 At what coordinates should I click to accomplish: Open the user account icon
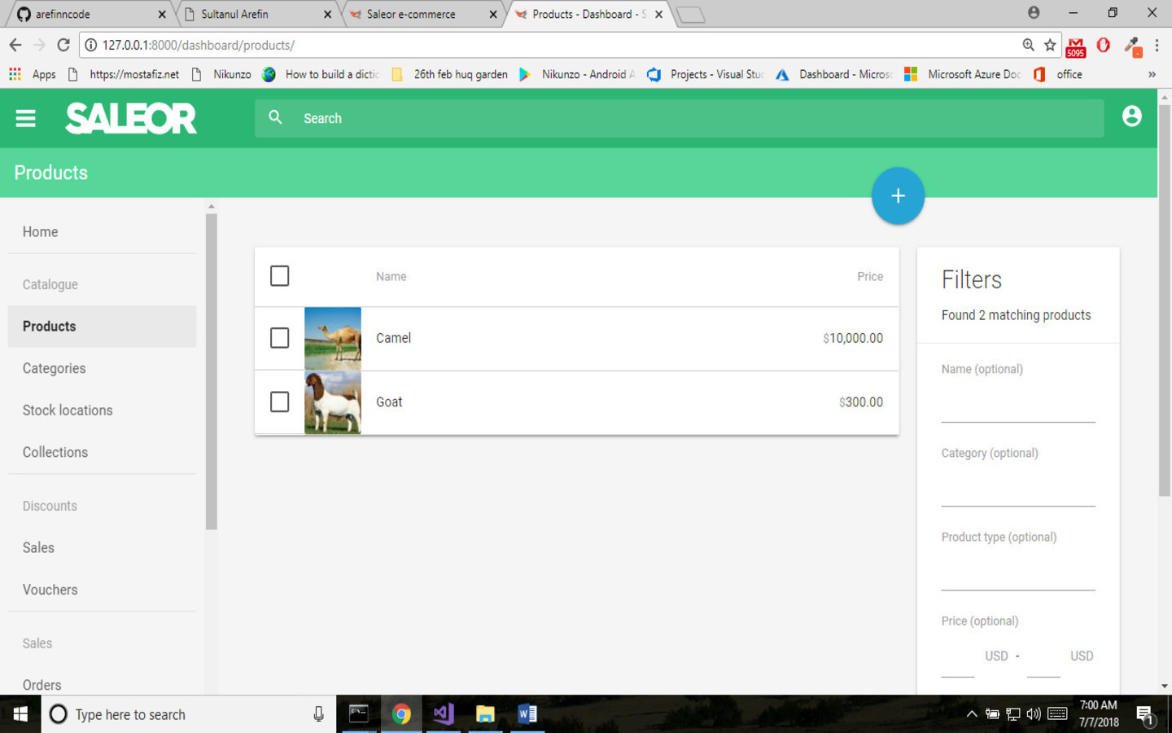pos(1131,116)
